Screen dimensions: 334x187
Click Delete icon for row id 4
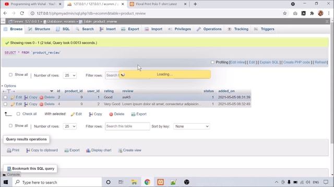click(41, 104)
